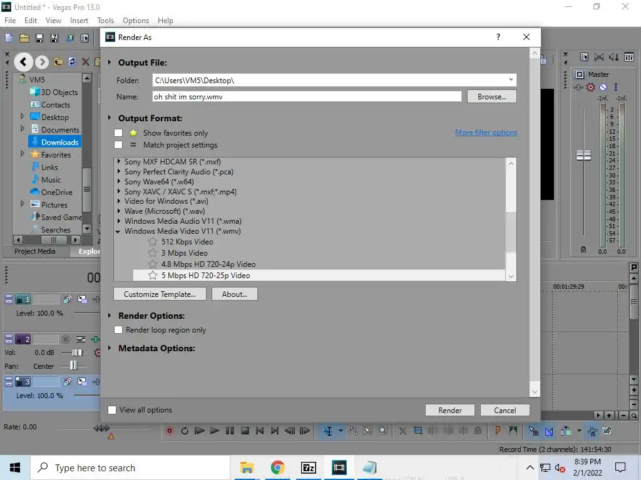641x480 pixels.
Task: Click the New project toolbar icon
Action: [x=9, y=38]
